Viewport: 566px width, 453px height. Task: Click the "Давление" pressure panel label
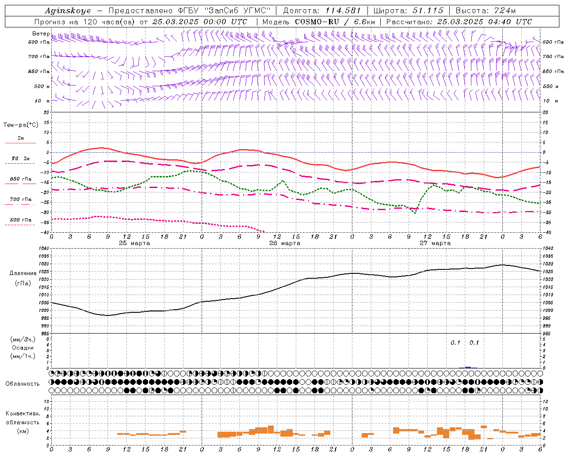23,273
